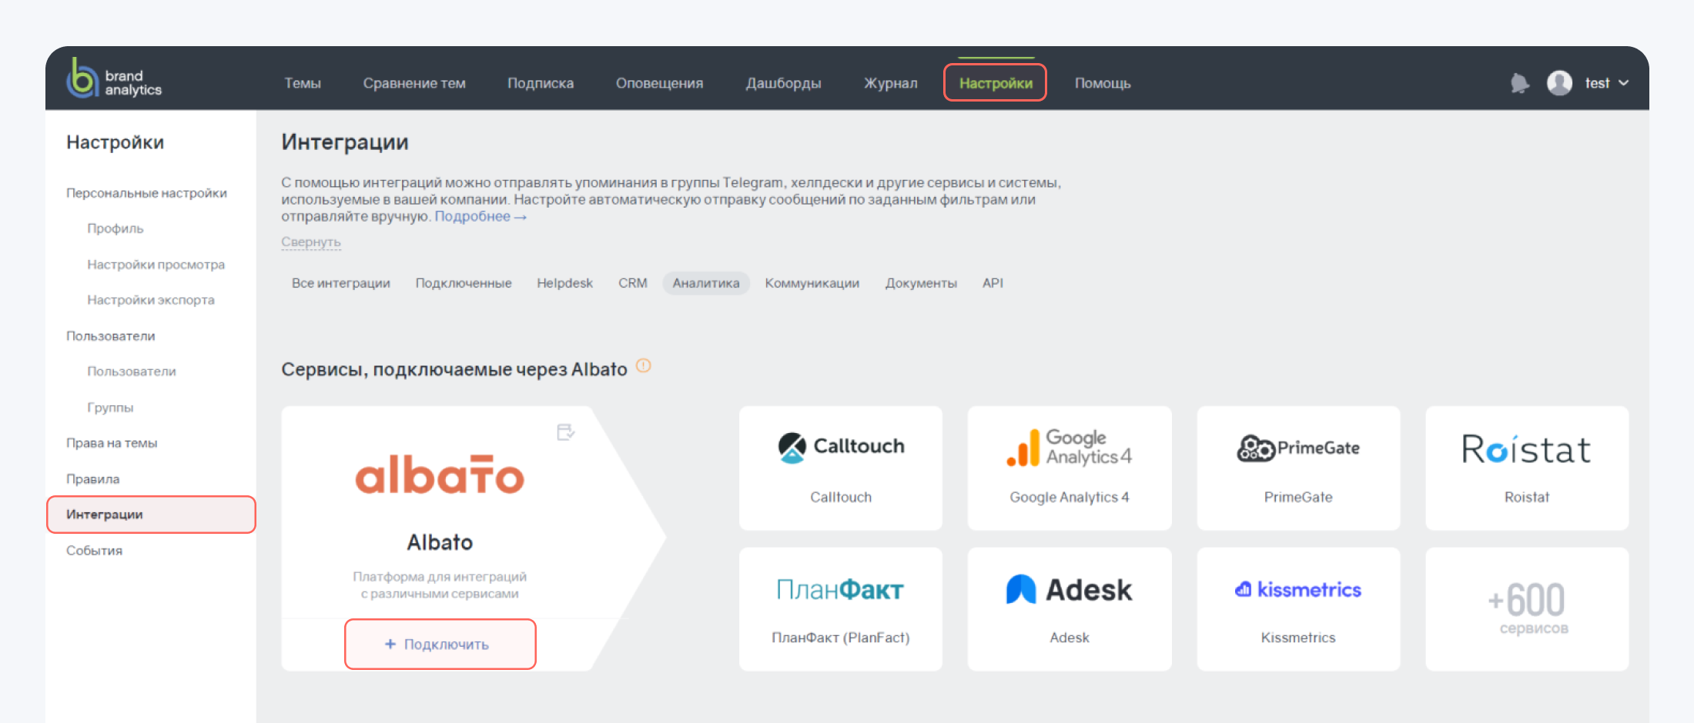This screenshot has height=723, width=1694.
Task: Open the Сравнение тем menu
Action: 414,83
